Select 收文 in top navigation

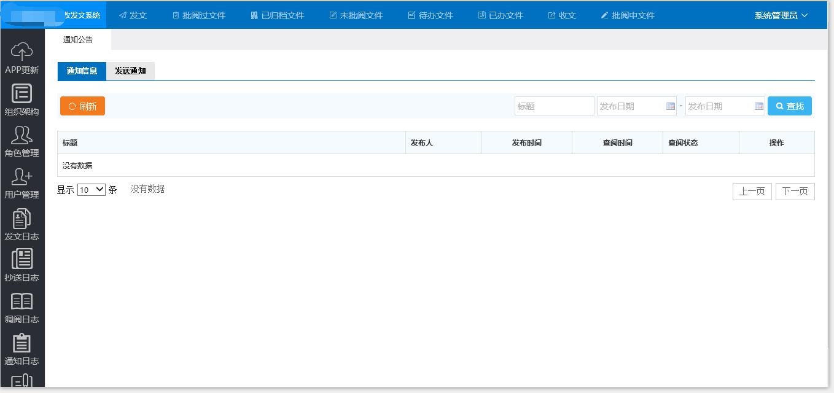pyautogui.click(x=562, y=15)
